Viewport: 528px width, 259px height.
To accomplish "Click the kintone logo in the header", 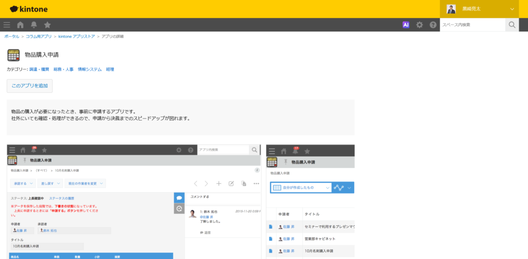I will pyautogui.click(x=29, y=9).
